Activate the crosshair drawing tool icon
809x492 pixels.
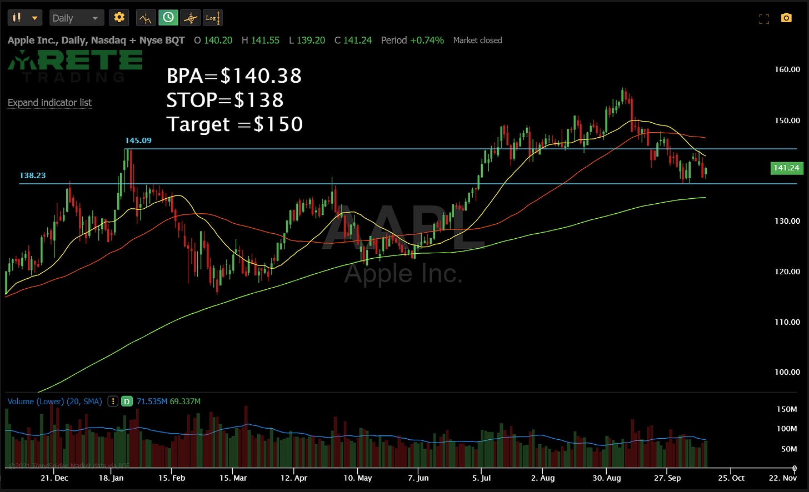pos(191,18)
